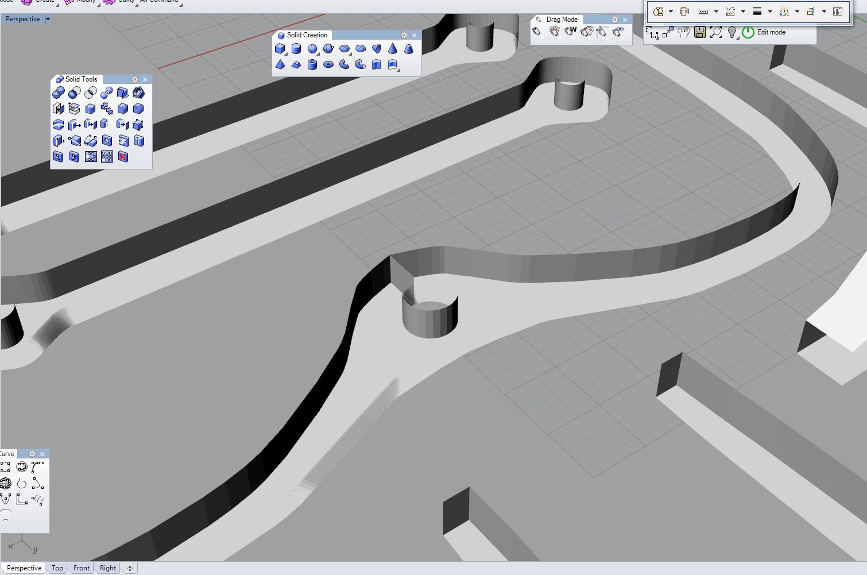Screen dimensions: 867x575
Task: Toggle the light bulb icon
Action: pyautogui.click(x=732, y=32)
